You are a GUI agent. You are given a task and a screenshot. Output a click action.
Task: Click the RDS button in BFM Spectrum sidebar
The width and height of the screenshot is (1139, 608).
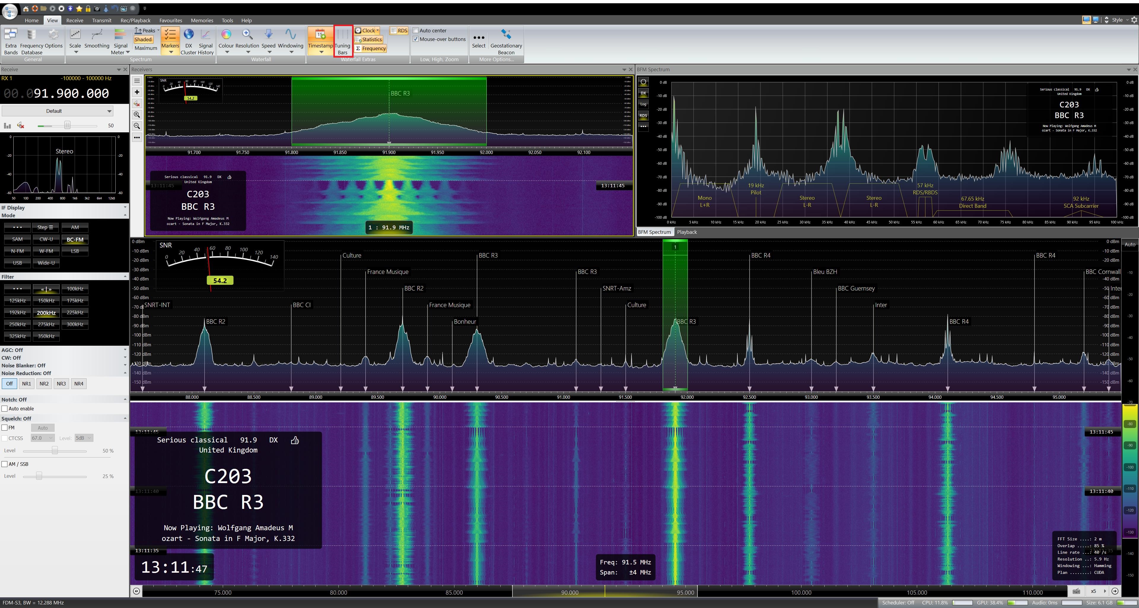(643, 115)
